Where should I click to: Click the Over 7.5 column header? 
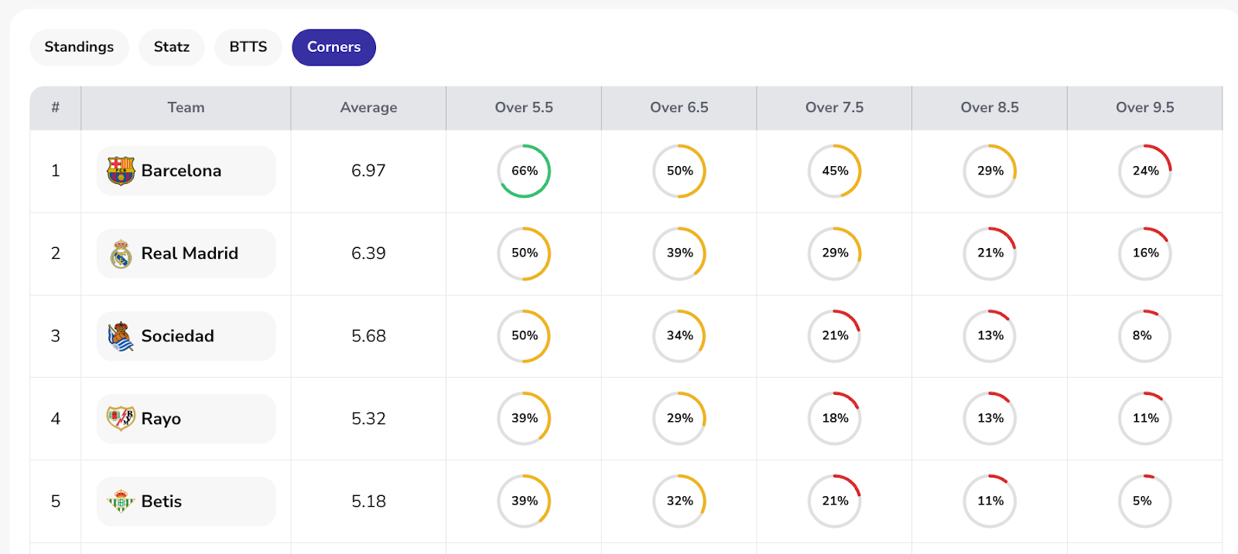coord(834,107)
